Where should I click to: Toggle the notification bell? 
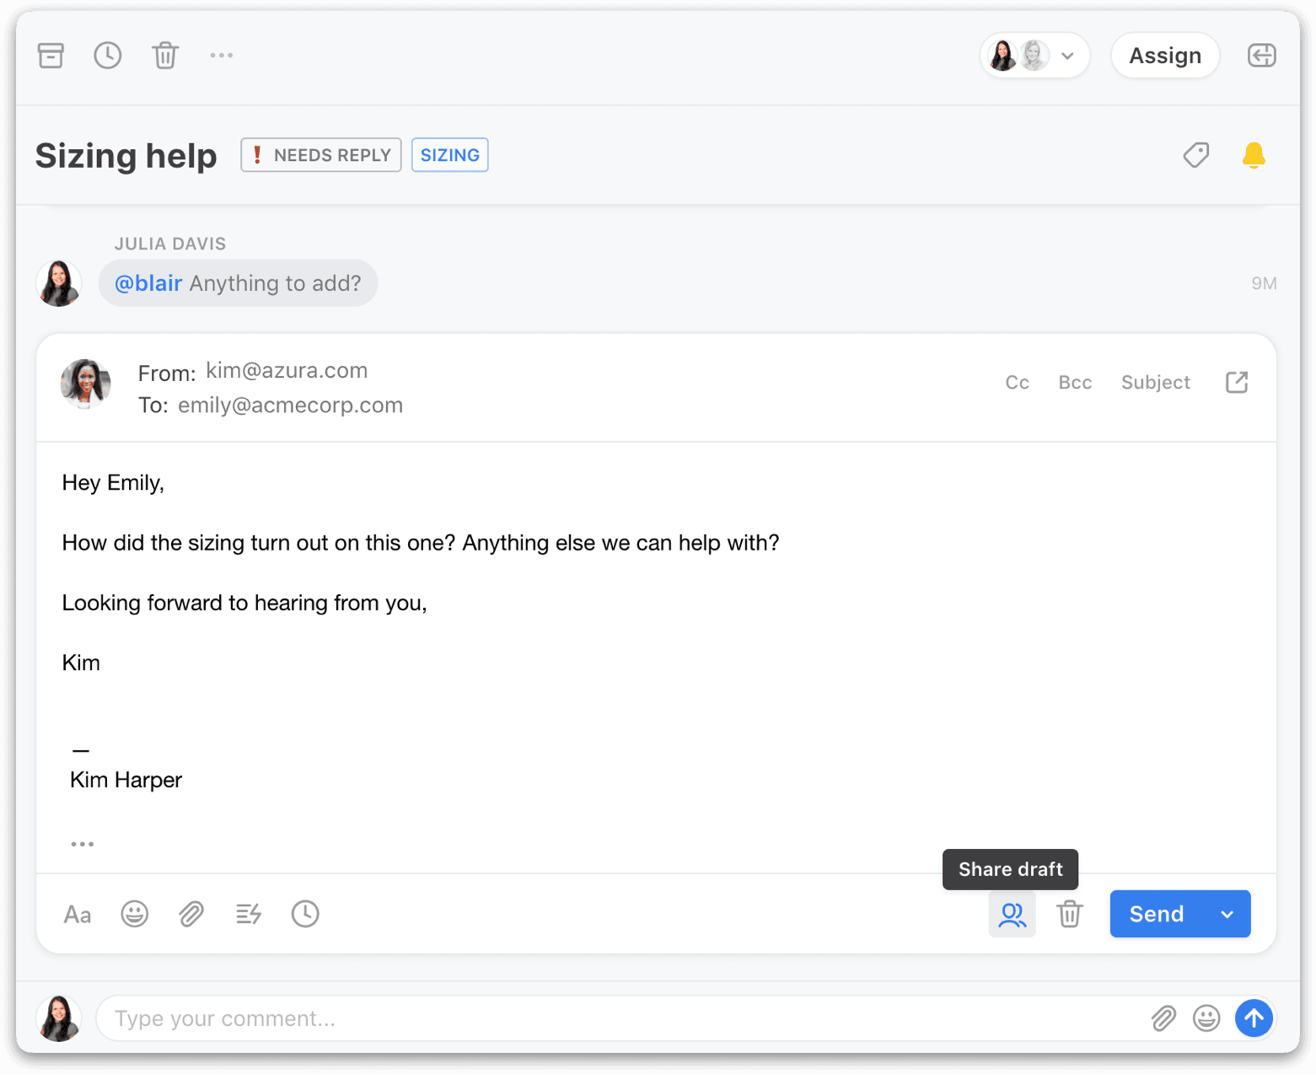pos(1254,155)
